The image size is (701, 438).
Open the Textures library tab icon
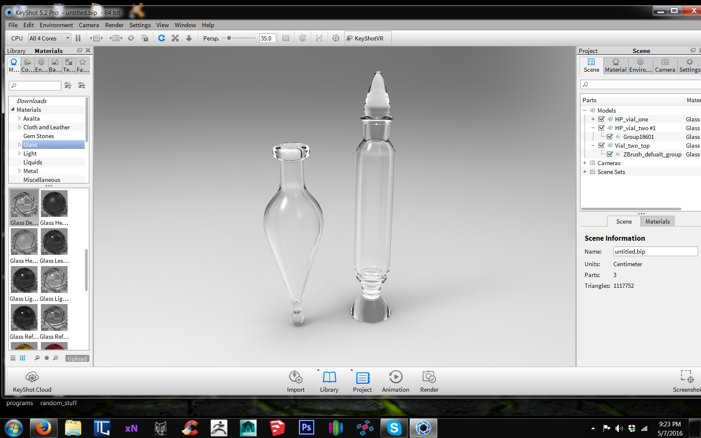(x=69, y=65)
